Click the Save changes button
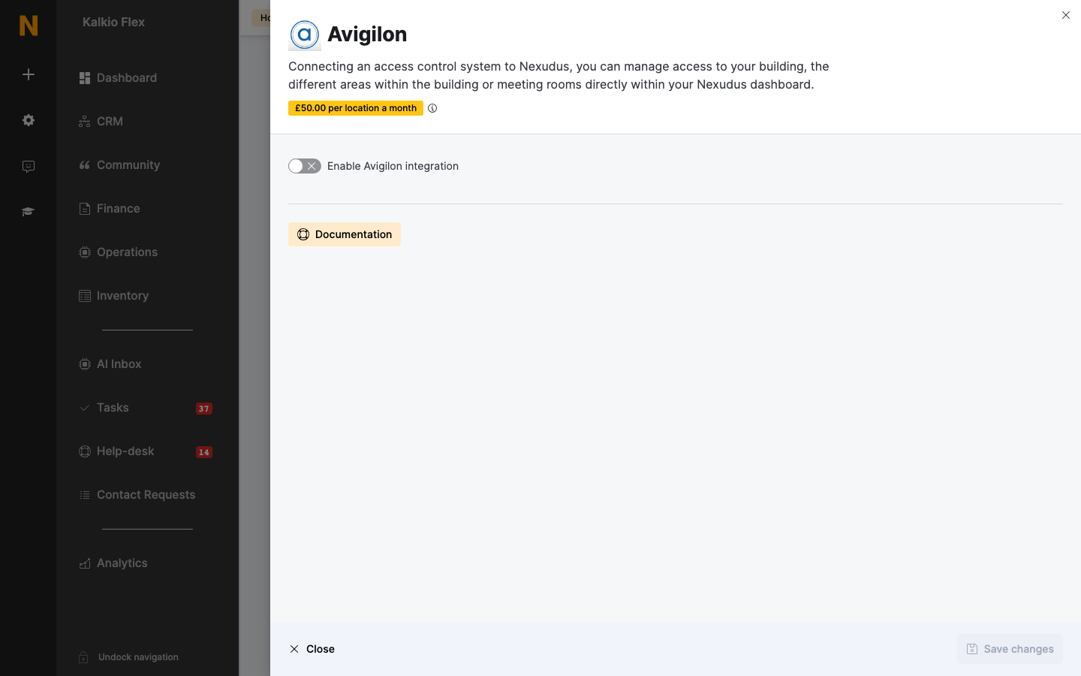1081x676 pixels. coord(1010,649)
